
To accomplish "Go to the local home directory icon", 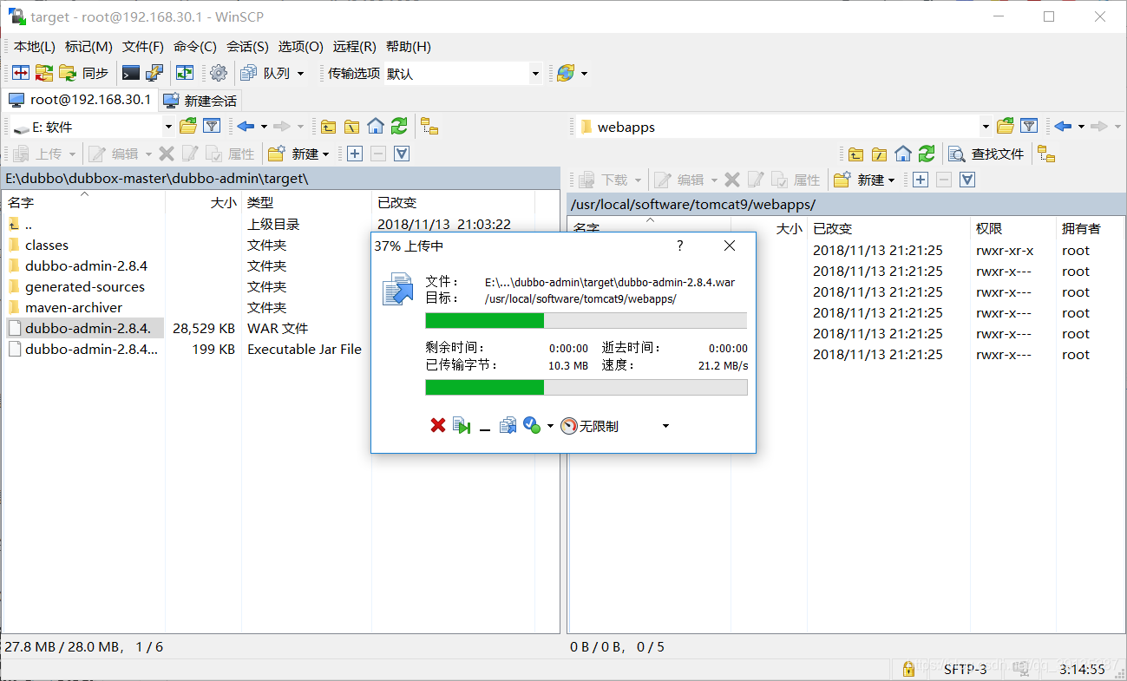I will click(375, 127).
